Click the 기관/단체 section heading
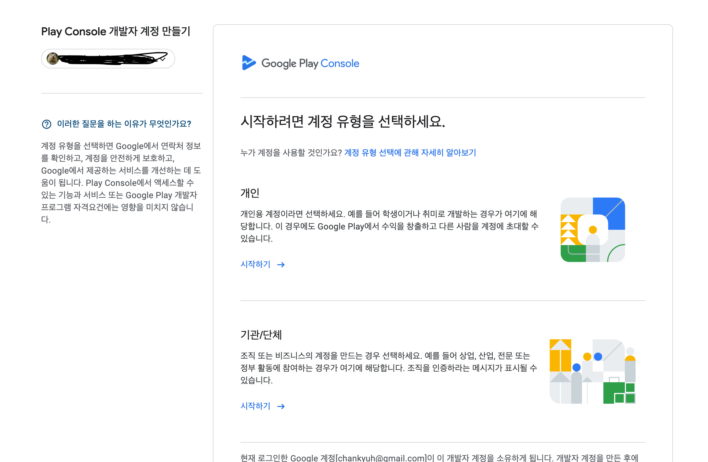 coord(261,335)
